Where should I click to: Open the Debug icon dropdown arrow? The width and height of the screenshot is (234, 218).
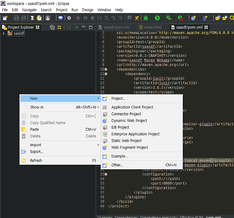pyautogui.click(x=151, y=18)
